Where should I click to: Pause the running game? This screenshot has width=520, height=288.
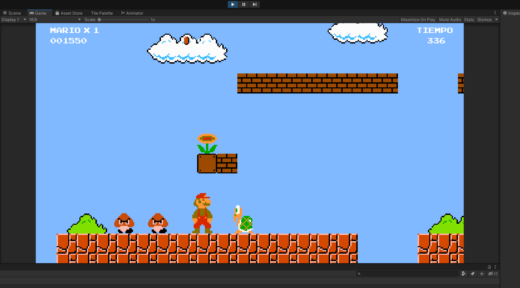(x=243, y=4)
